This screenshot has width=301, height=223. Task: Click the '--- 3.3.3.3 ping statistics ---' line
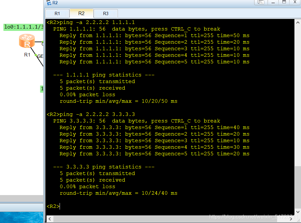pos(103,167)
